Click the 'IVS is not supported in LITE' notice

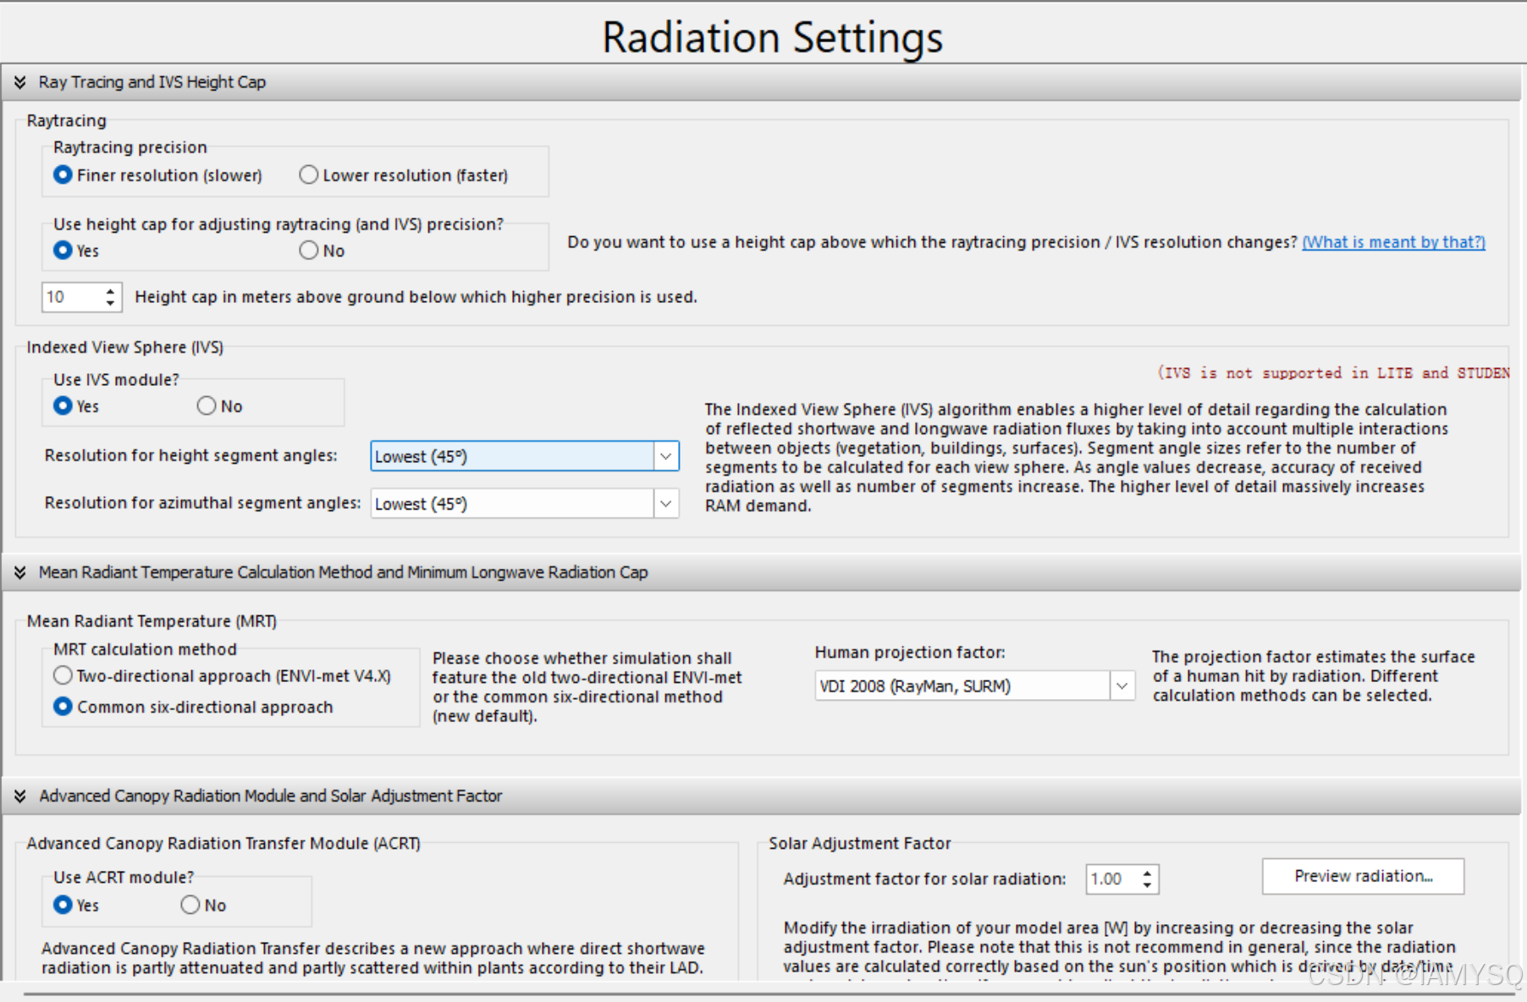coord(1333,373)
